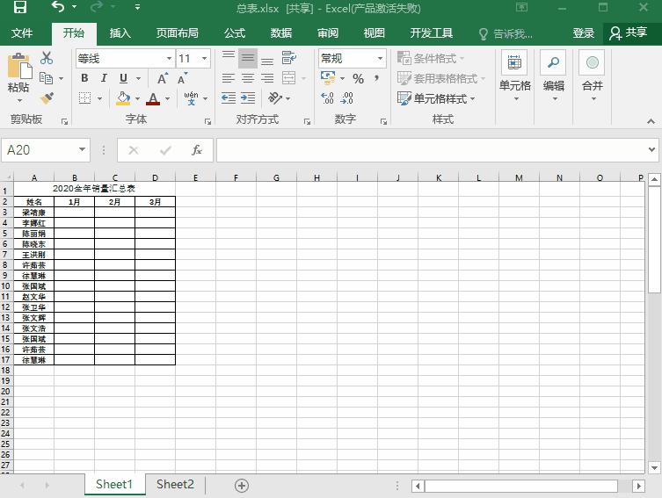Viewport: 662px width, 498px height.
Task: Expand the formula bar chevron
Action: click(651, 149)
